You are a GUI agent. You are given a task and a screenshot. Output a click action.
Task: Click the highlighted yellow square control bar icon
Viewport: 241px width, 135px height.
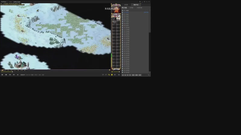click(112, 75)
